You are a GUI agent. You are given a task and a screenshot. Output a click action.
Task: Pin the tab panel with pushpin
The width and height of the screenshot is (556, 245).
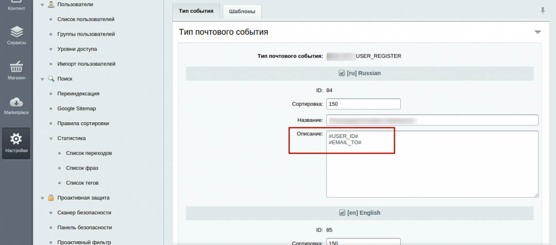click(543, 10)
